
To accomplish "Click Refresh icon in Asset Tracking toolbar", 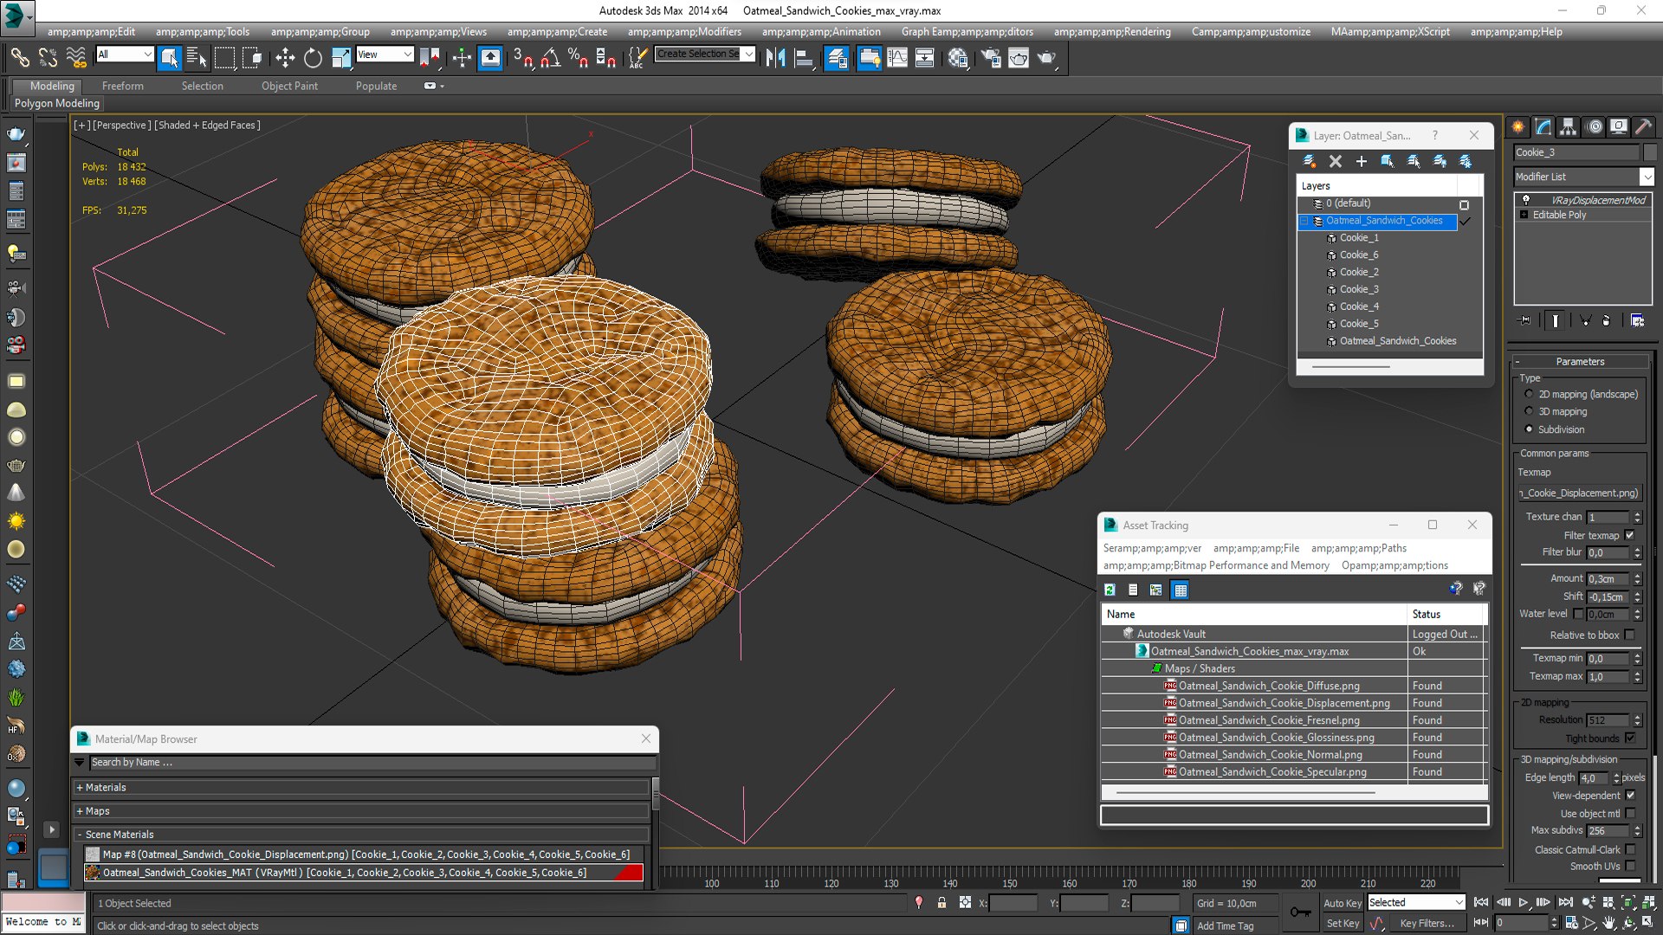I will (x=1110, y=590).
